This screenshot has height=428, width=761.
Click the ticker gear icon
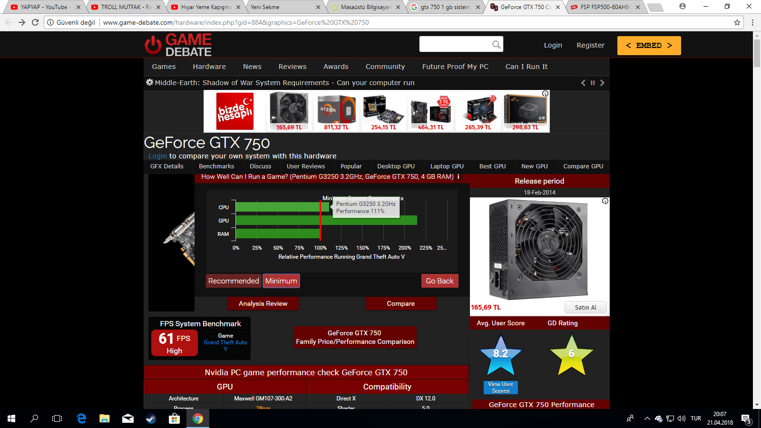(149, 82)
